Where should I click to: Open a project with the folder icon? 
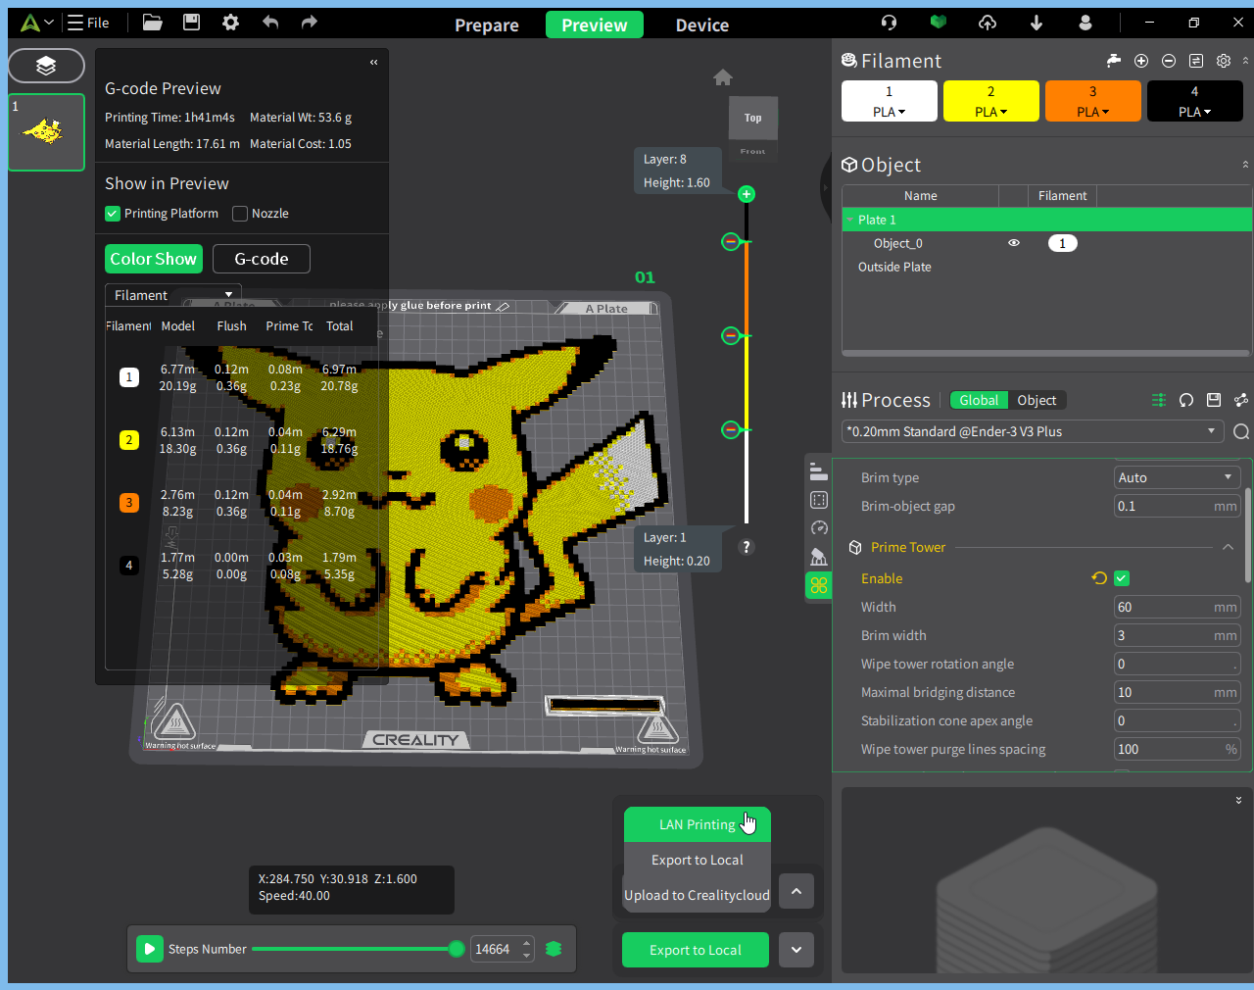pyautogui.click(x=152, y=23)
